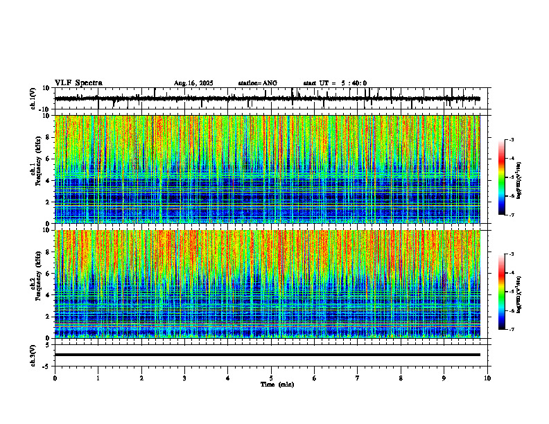Click the "ch.1(V)" waveform axis label

click(33, 98)
